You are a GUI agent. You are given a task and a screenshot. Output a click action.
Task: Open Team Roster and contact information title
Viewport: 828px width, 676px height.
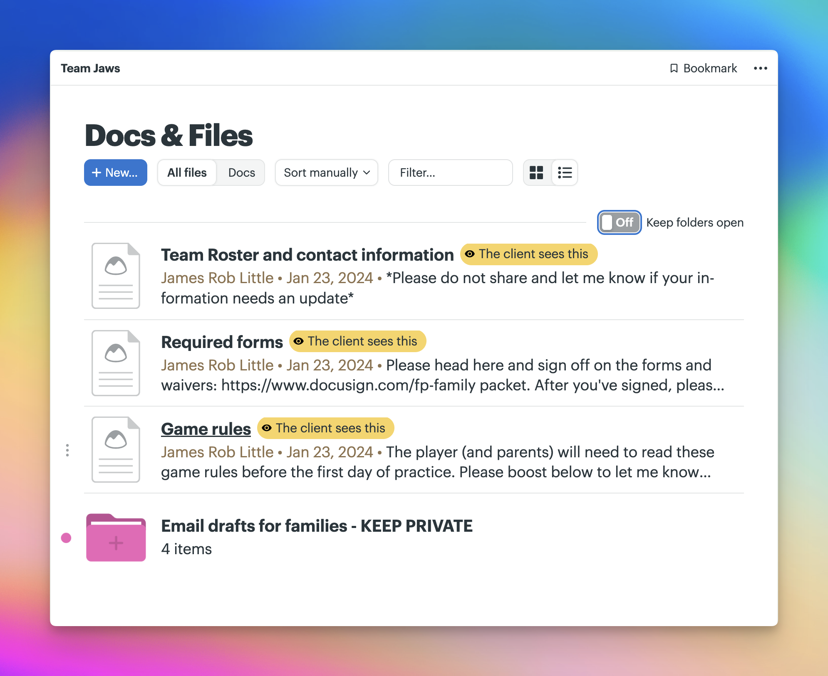coord(307,255)
